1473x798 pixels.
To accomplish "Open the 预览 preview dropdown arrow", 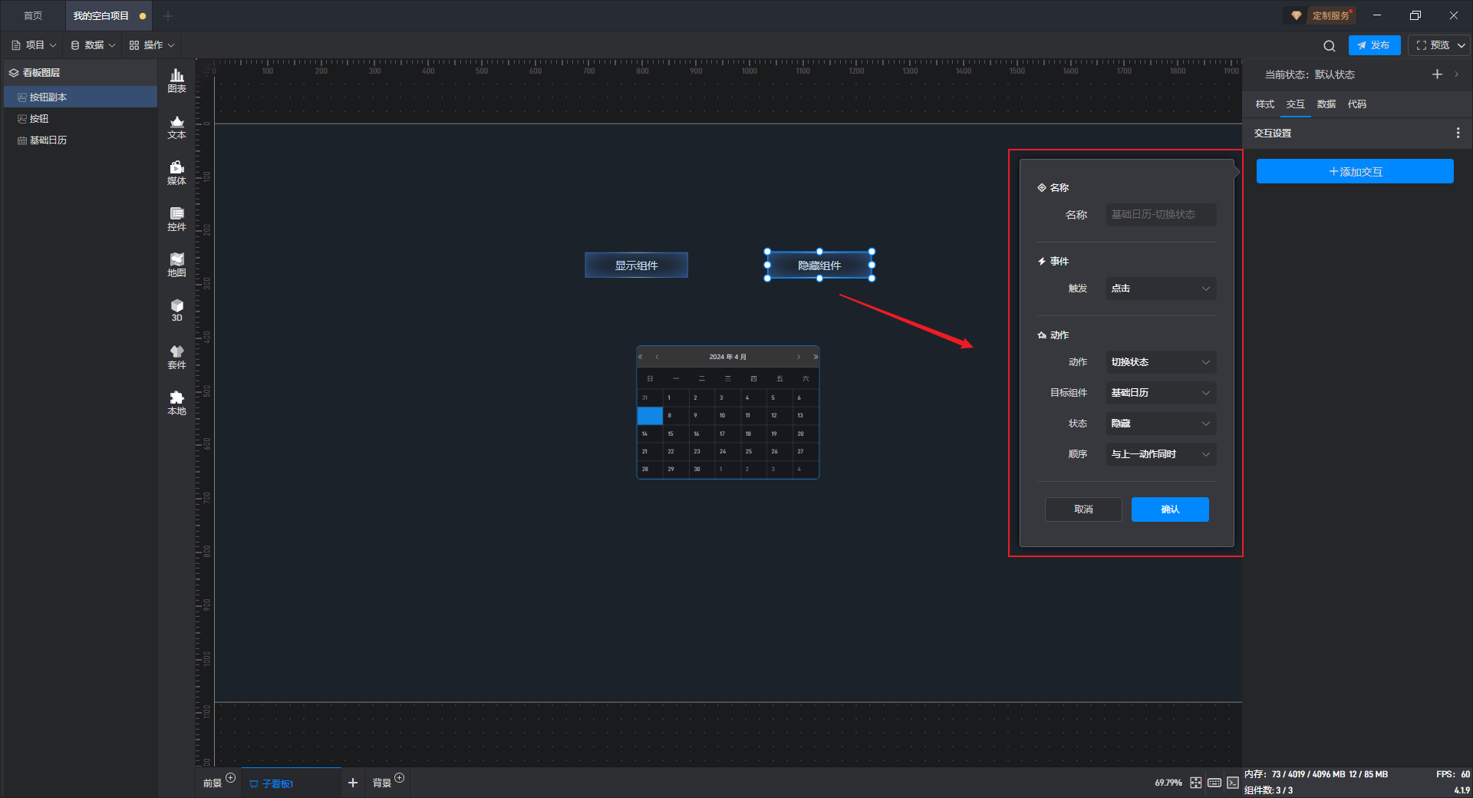I will (1461, 45).
